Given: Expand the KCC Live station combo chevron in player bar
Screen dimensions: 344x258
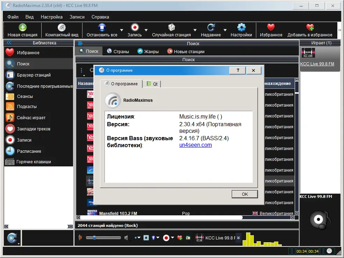Looking at the screenshot, I should pyautogui.click(x=238, y=238).
